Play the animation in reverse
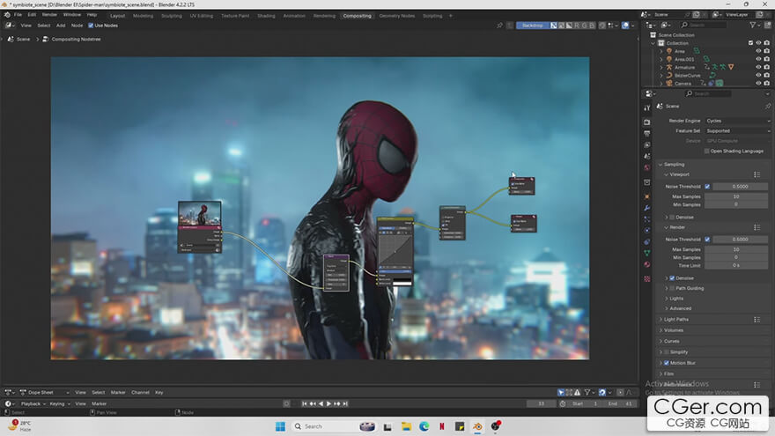This screenshot has height=436, width=775. click(x=321, y=404)
